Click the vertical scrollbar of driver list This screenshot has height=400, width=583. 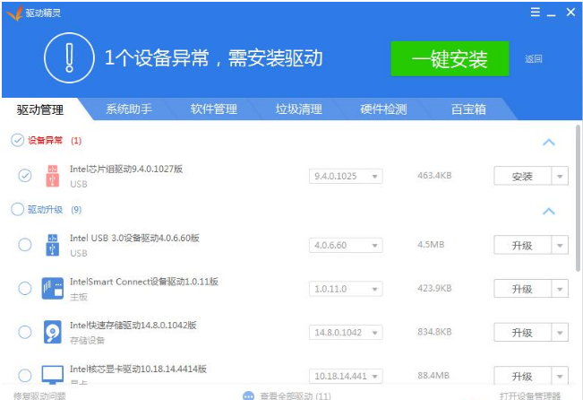pos(578,197)
